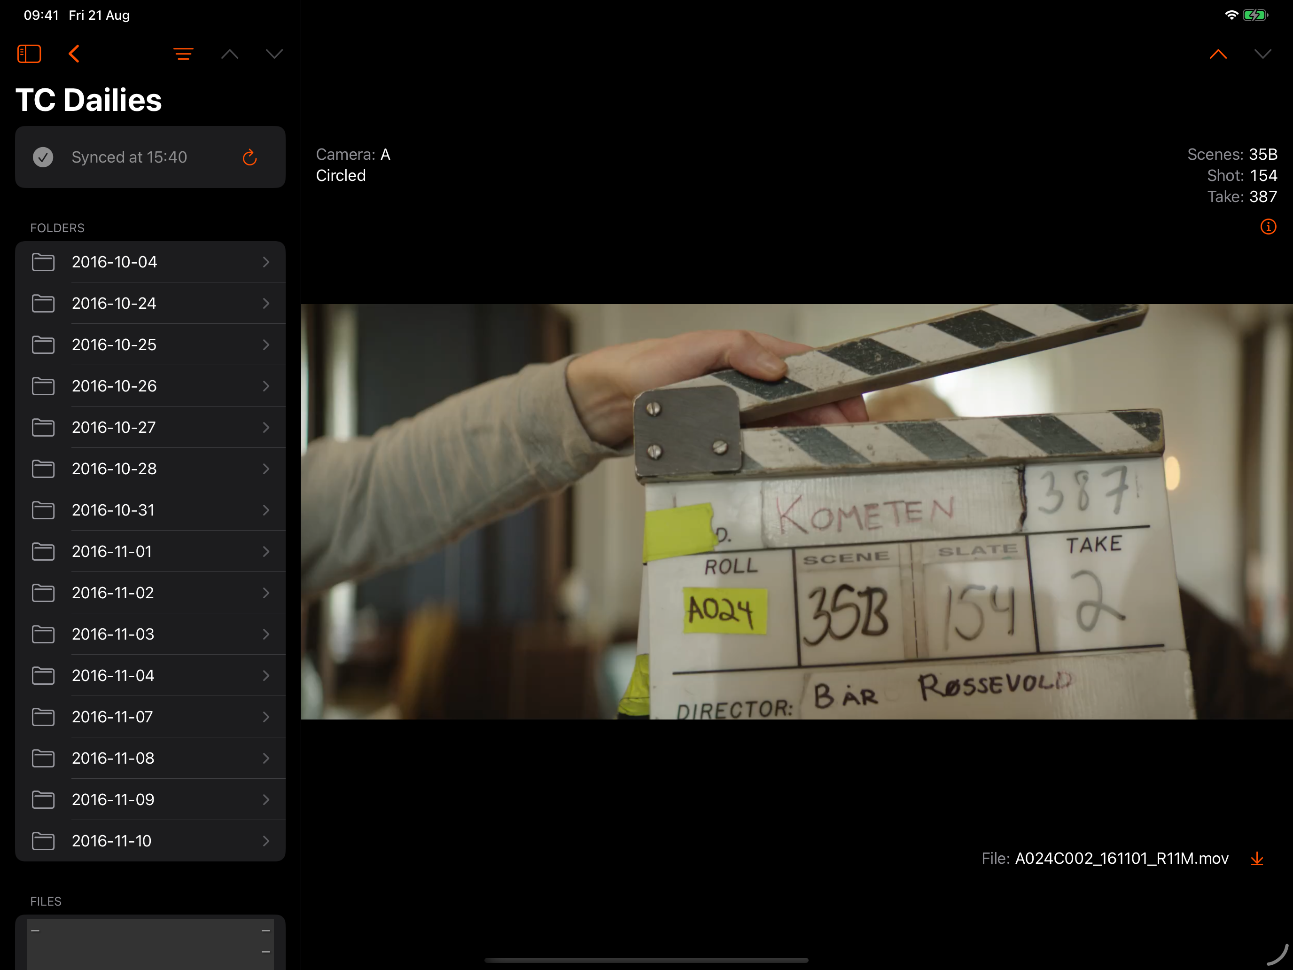Open folder 2016-10-24
Image resolution: width=1293 pixels, height=970 pixels.
click(150, 303)
